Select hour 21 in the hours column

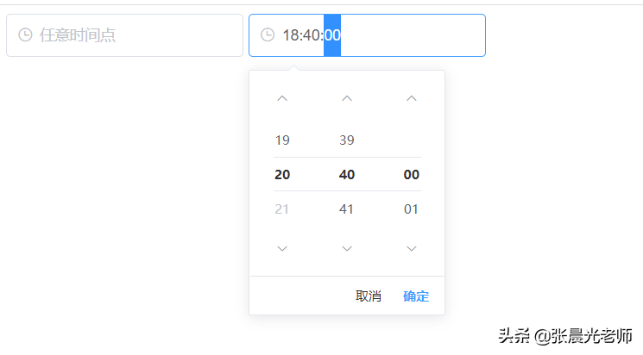282,209
